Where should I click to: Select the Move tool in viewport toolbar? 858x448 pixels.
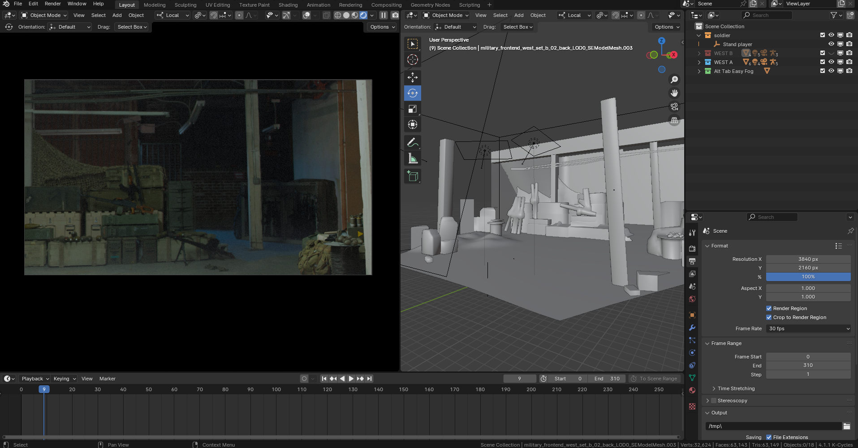[x=413, y=77]
